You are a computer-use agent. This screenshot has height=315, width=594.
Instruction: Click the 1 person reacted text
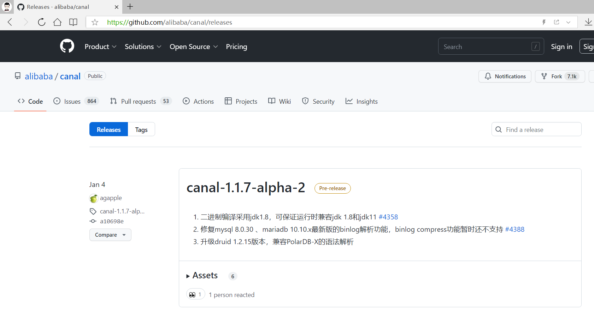(231, 295)
